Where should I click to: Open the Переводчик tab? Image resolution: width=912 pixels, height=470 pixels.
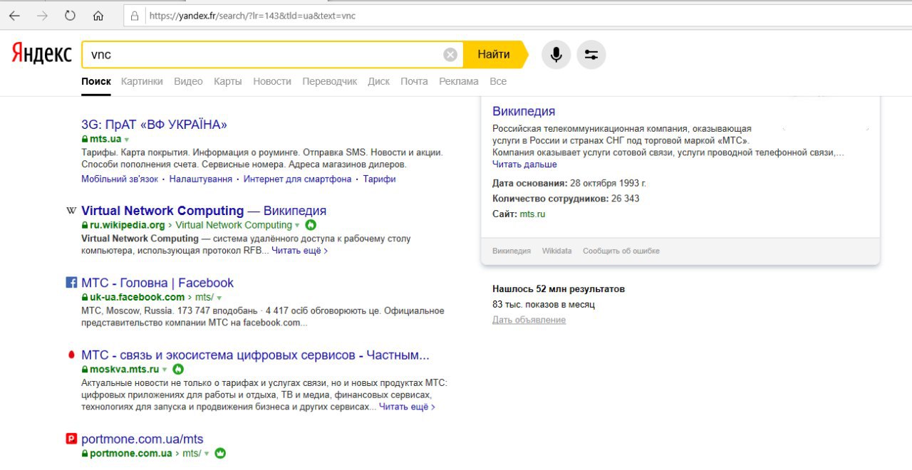330,81
